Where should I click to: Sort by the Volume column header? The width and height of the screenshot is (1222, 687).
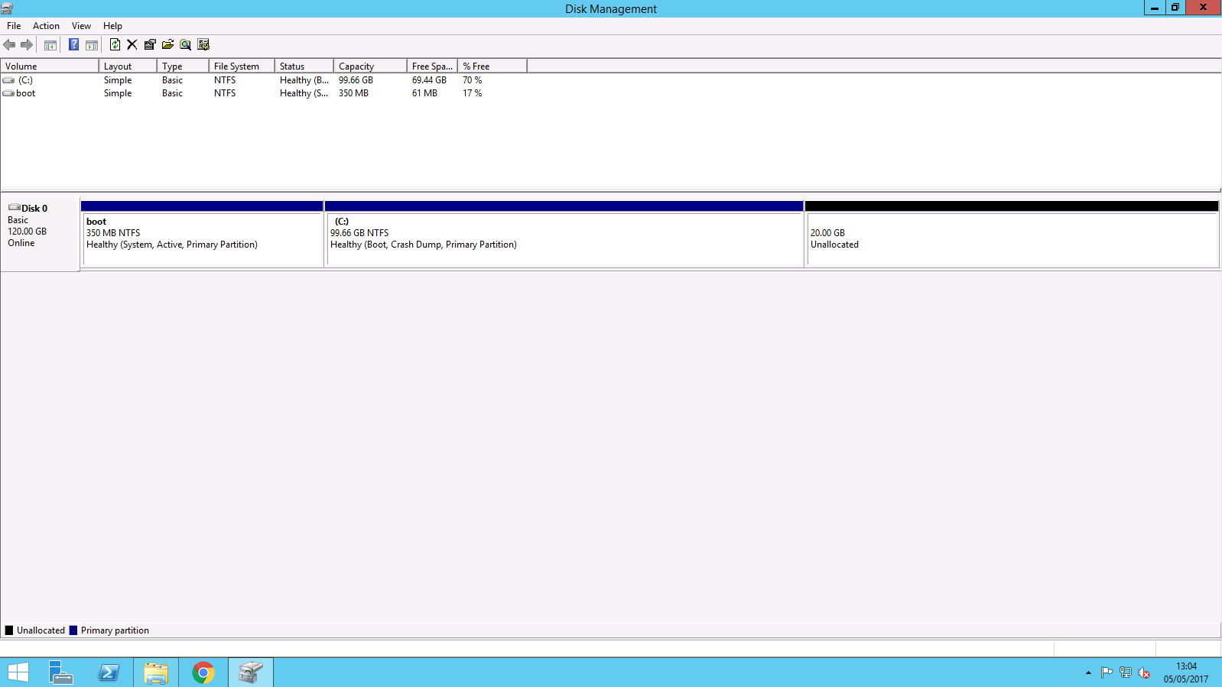point(50,66)
